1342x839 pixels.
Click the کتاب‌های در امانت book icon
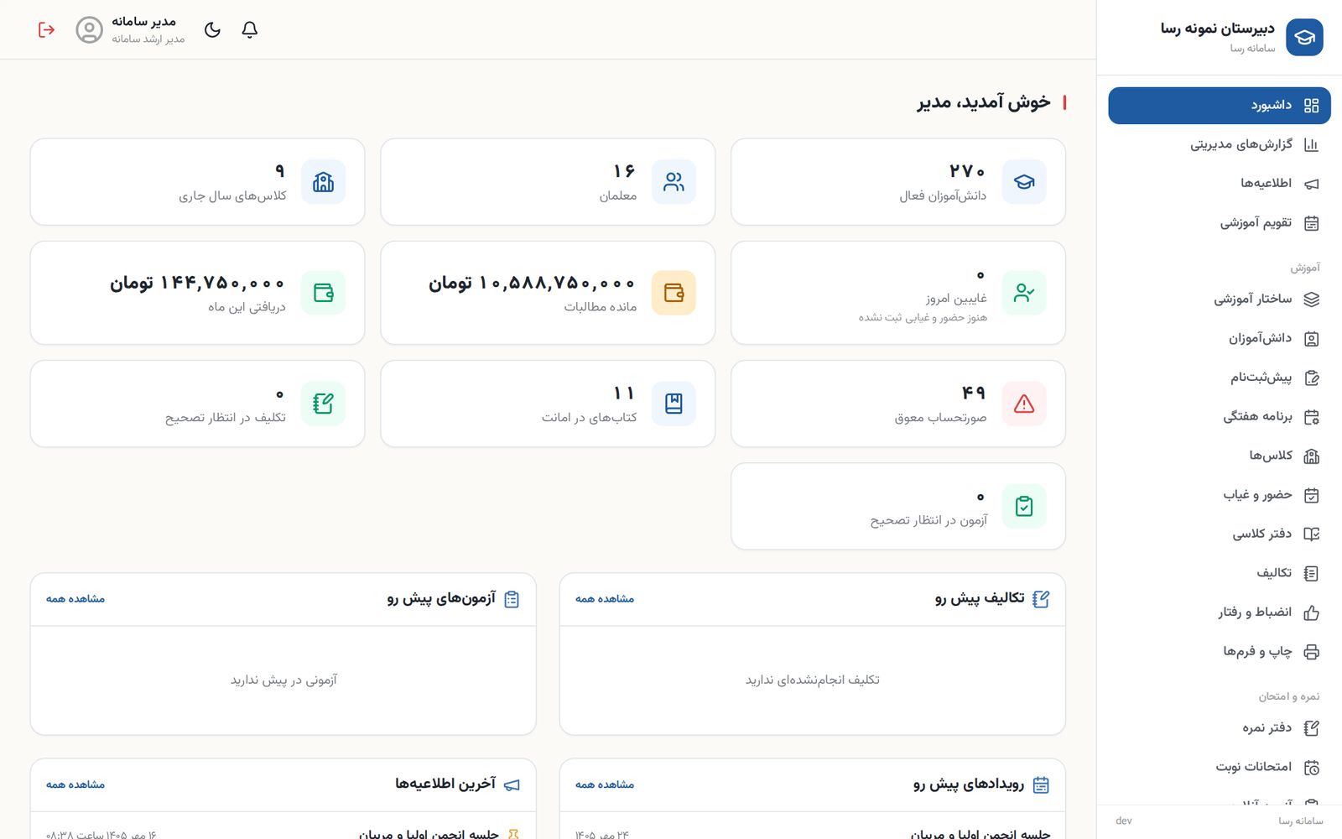674,404
